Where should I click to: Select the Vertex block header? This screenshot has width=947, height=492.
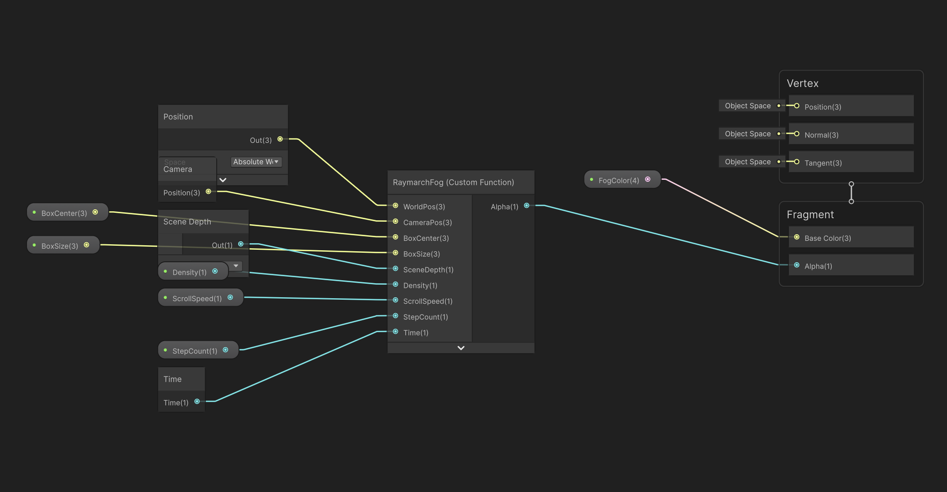pyautogui.click(x=803, y=83)
